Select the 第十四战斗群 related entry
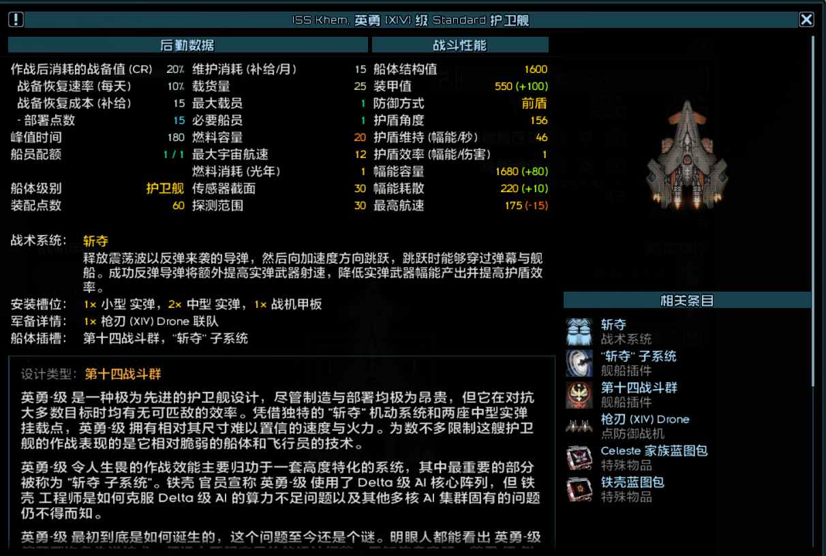The image size is (826, 556). [639, 388]
